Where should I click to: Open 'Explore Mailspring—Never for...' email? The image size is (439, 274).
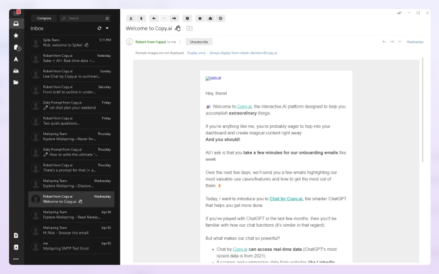point(72,137)
